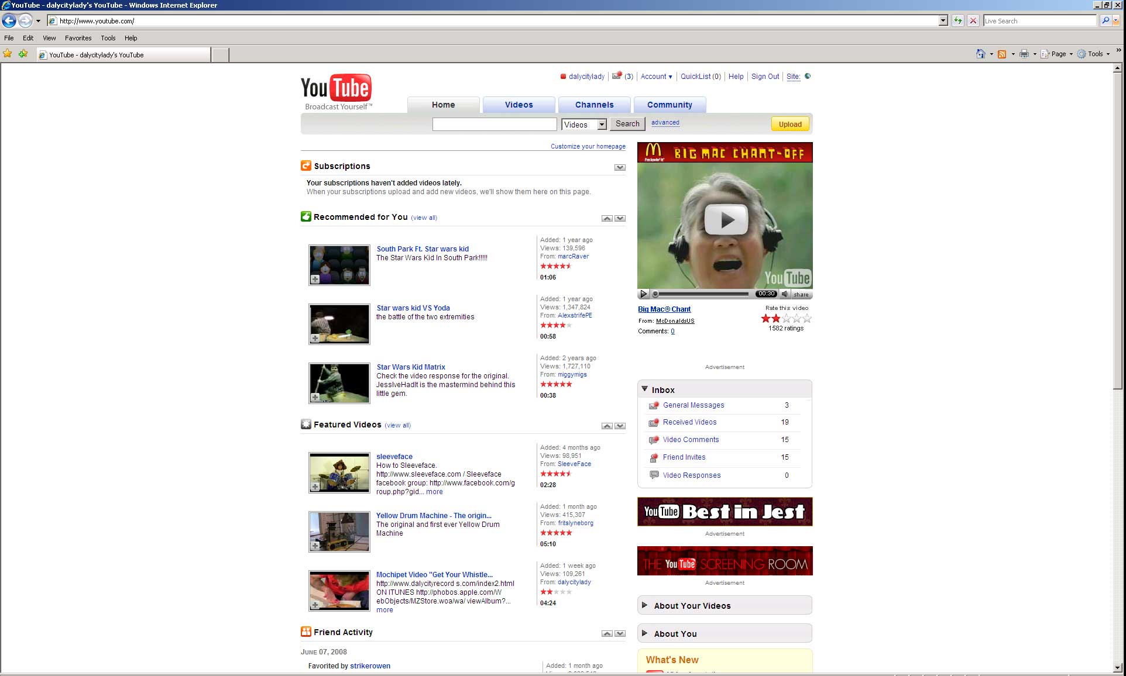Open the QuickList (0) link
The image size is (1126, 676).
[701, 77]
